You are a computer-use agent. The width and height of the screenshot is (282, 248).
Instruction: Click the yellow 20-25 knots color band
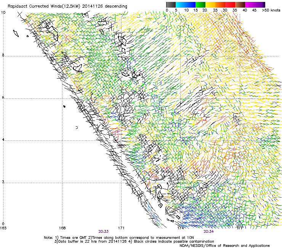(x=210, y=5)
